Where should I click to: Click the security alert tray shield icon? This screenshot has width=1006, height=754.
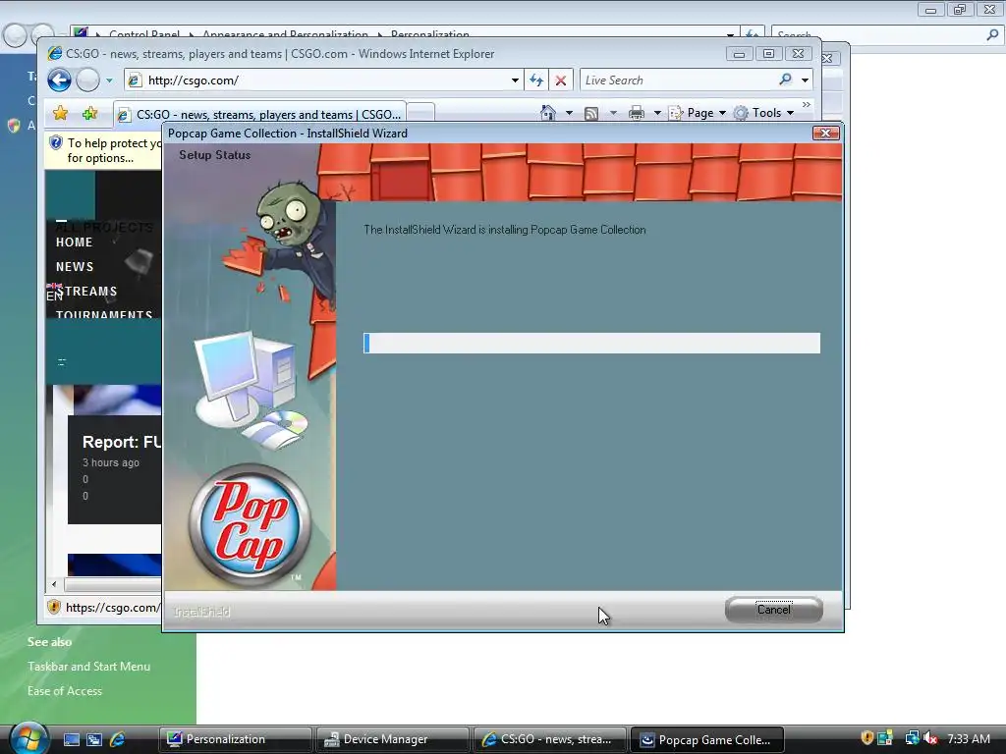pyautogui.click(x=866, y=738)
